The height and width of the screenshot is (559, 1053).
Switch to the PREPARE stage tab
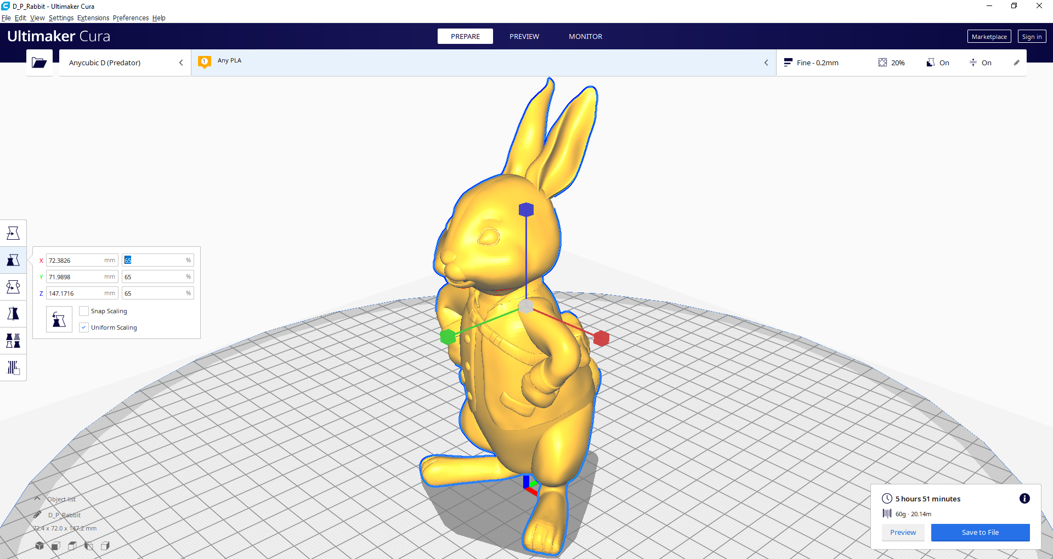click(x=465, y=36)
